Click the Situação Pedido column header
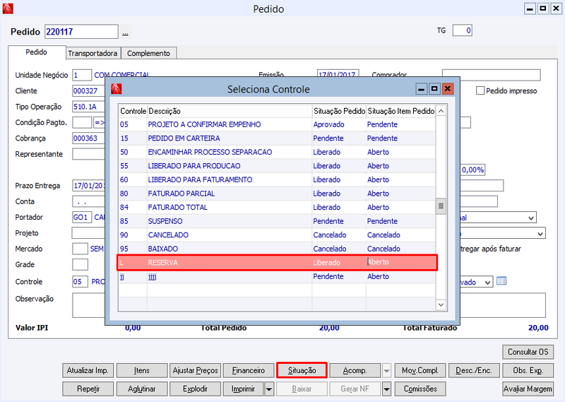This screenshot has width=565, height=402. point(339,111)
